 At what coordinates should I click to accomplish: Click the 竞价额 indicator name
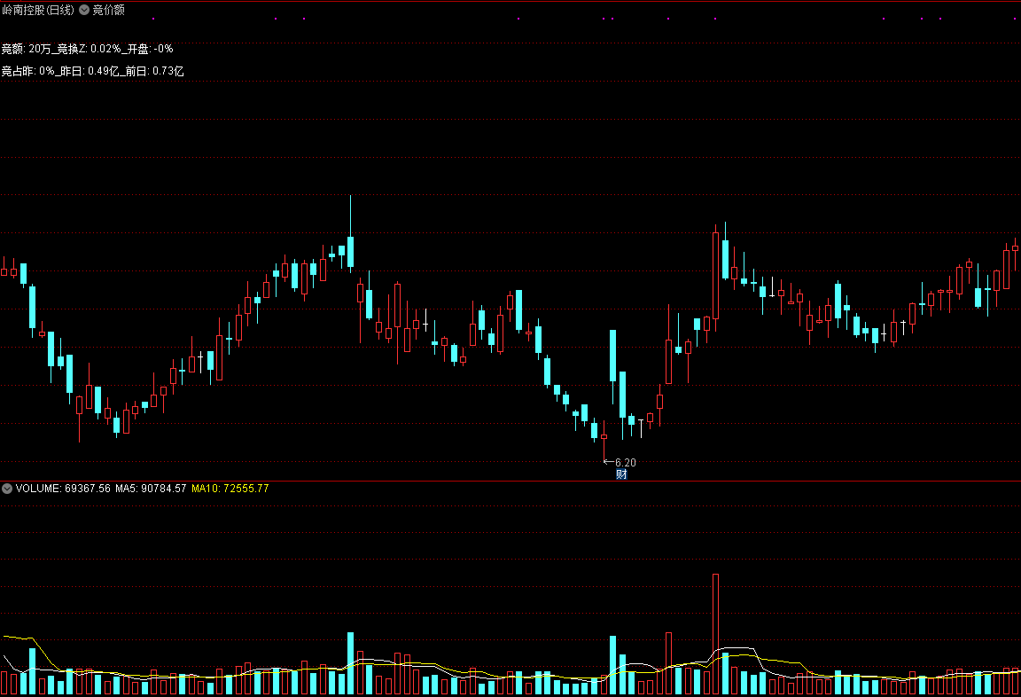pyautogui.click(x=108, y=10)
